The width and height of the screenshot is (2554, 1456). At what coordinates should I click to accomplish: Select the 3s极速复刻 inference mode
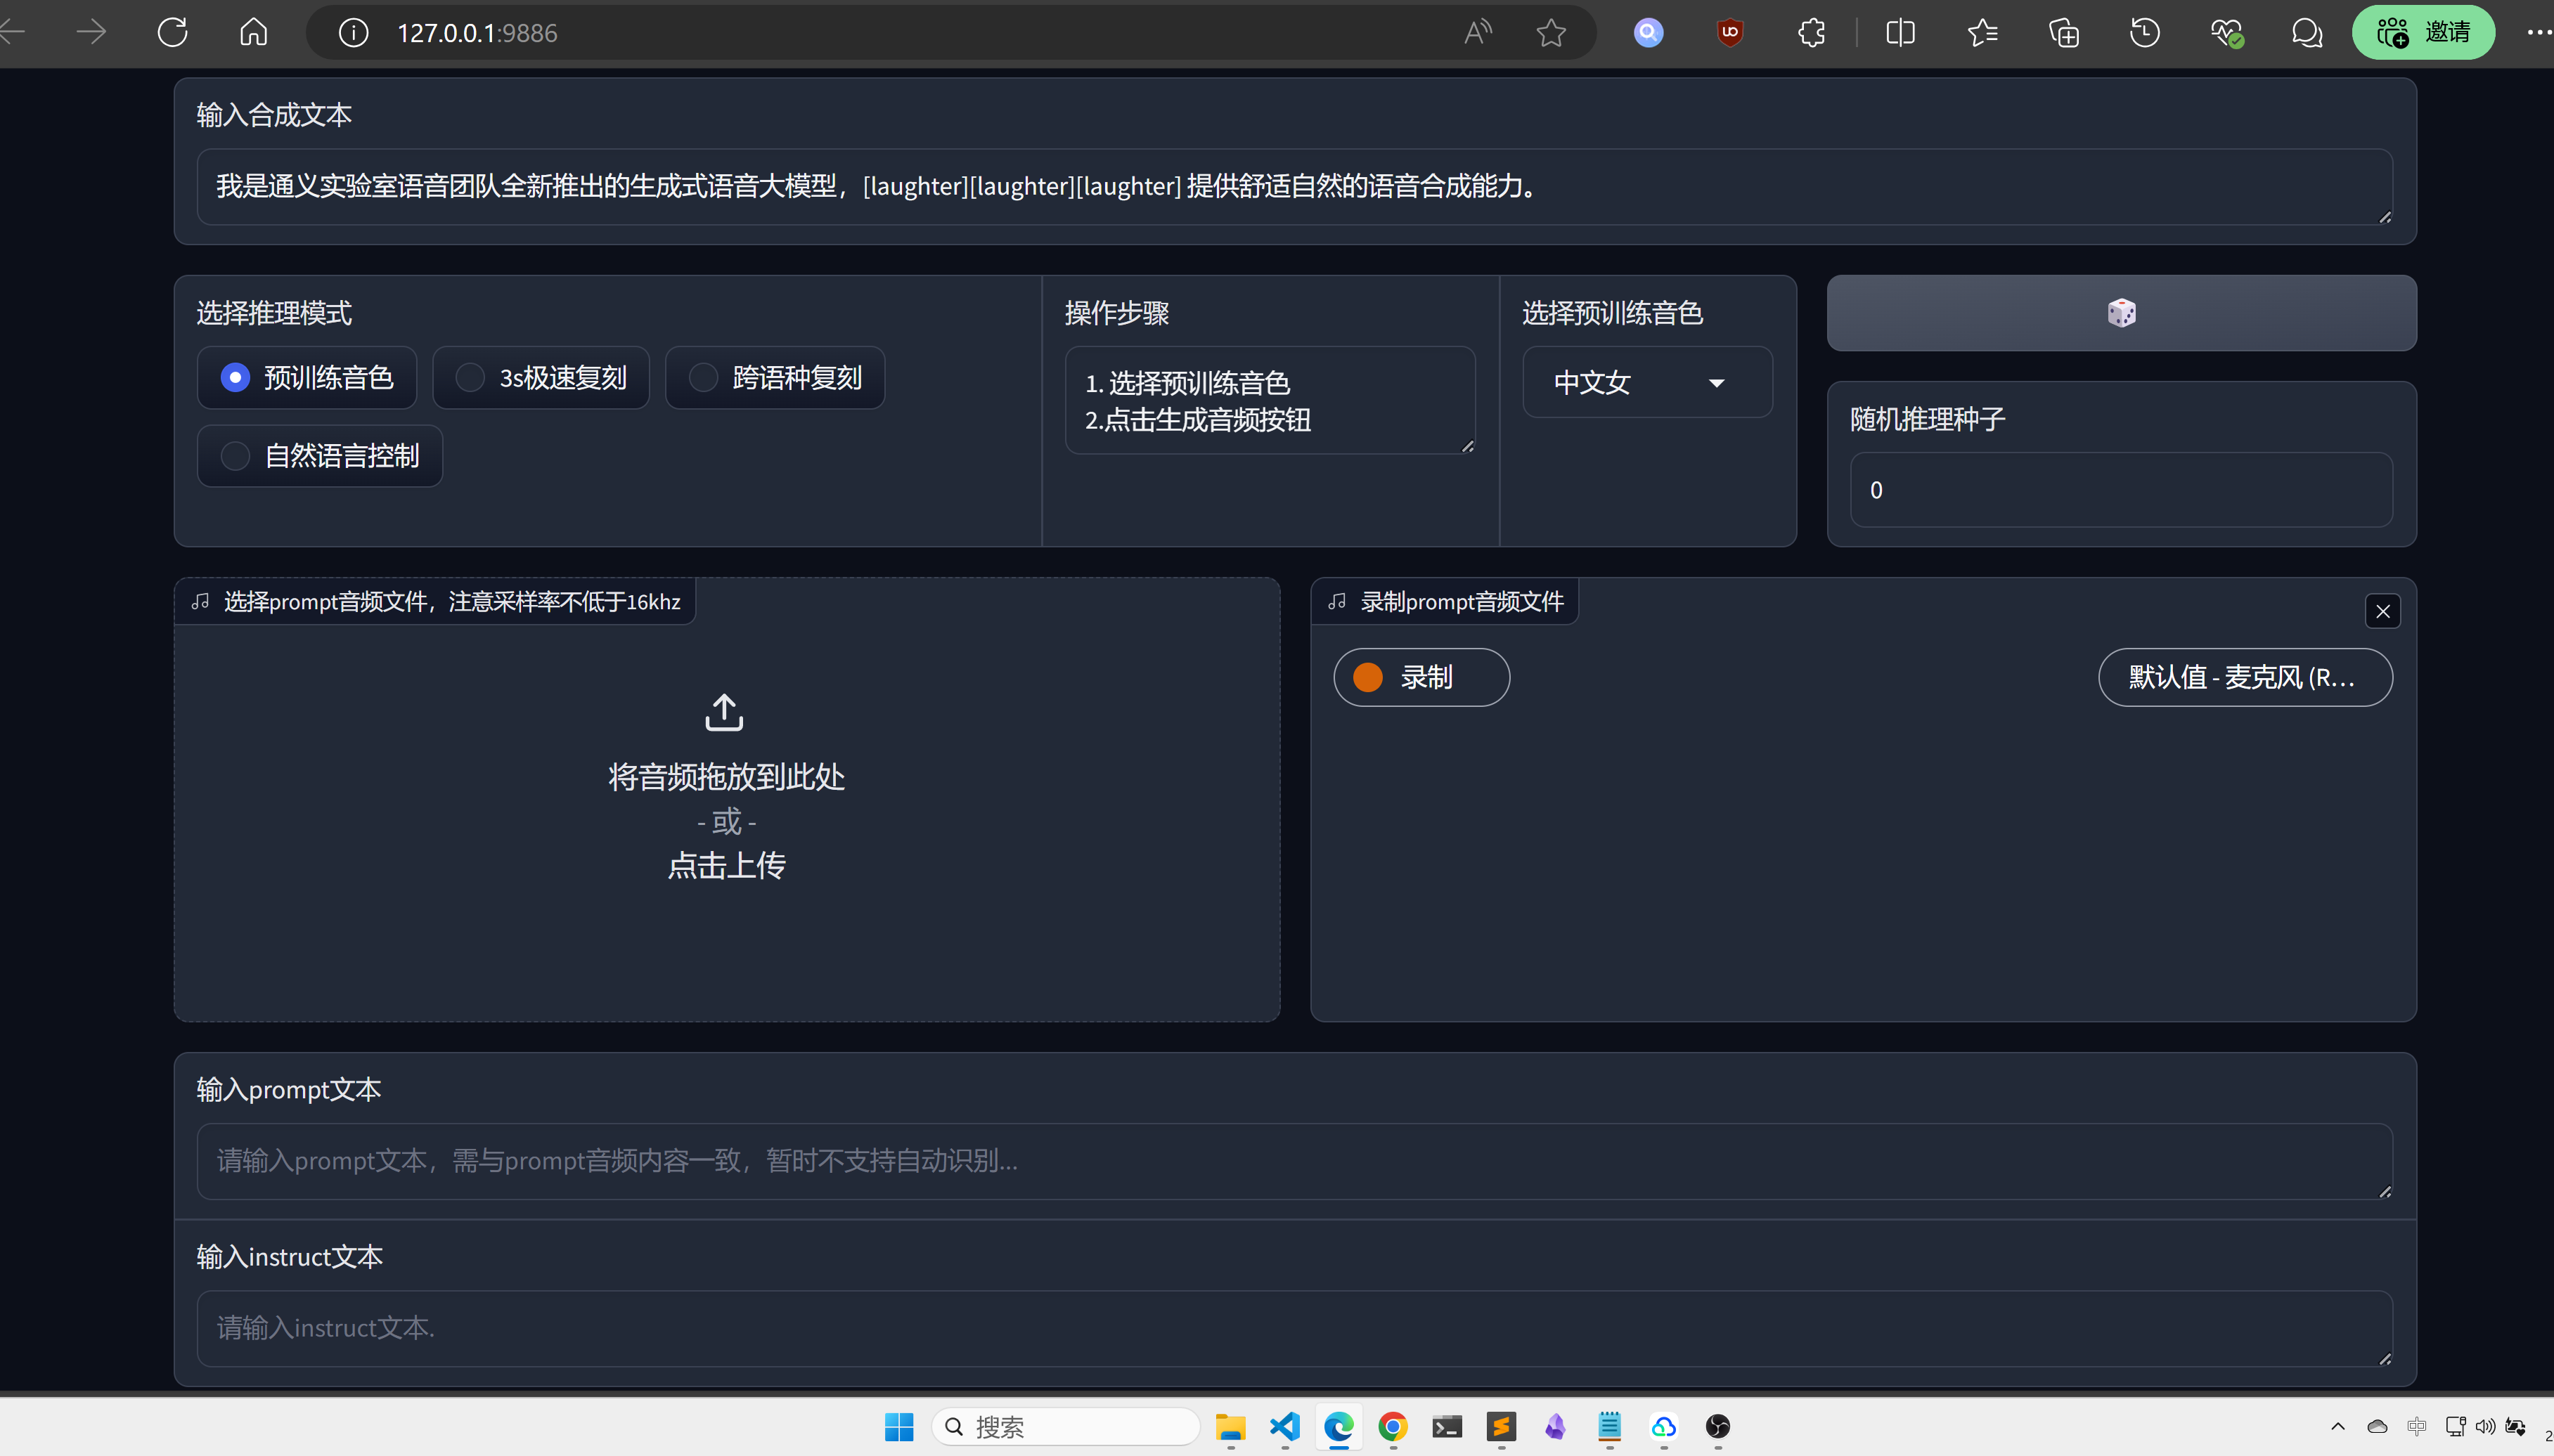click(x=541, y=377)
